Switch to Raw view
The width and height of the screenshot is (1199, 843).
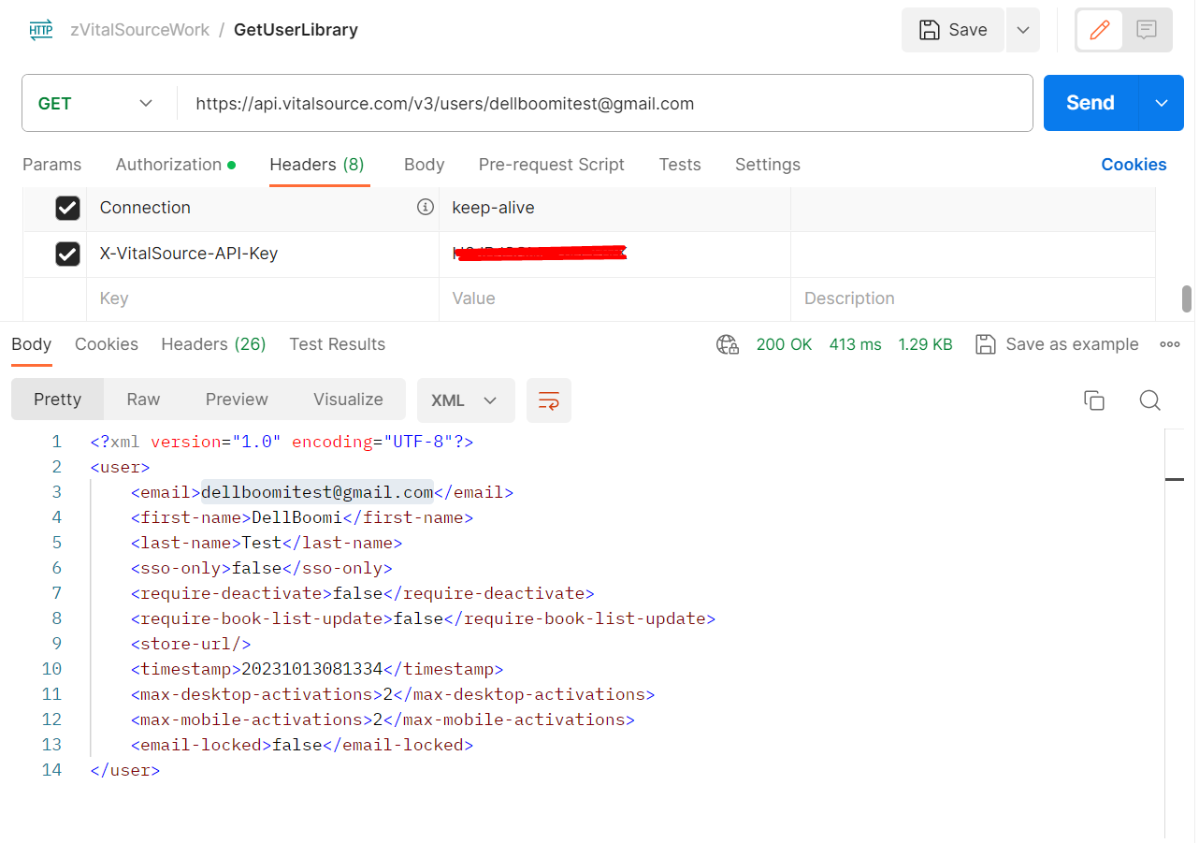[x=143, y=400]
